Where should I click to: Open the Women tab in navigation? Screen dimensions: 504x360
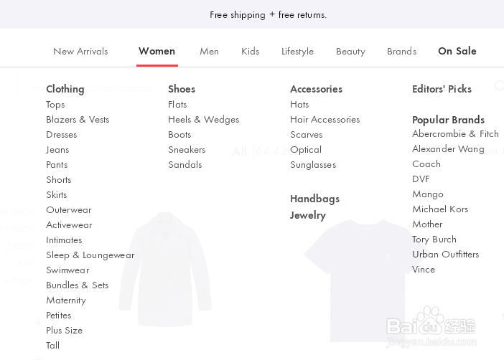tap(157, 51)
